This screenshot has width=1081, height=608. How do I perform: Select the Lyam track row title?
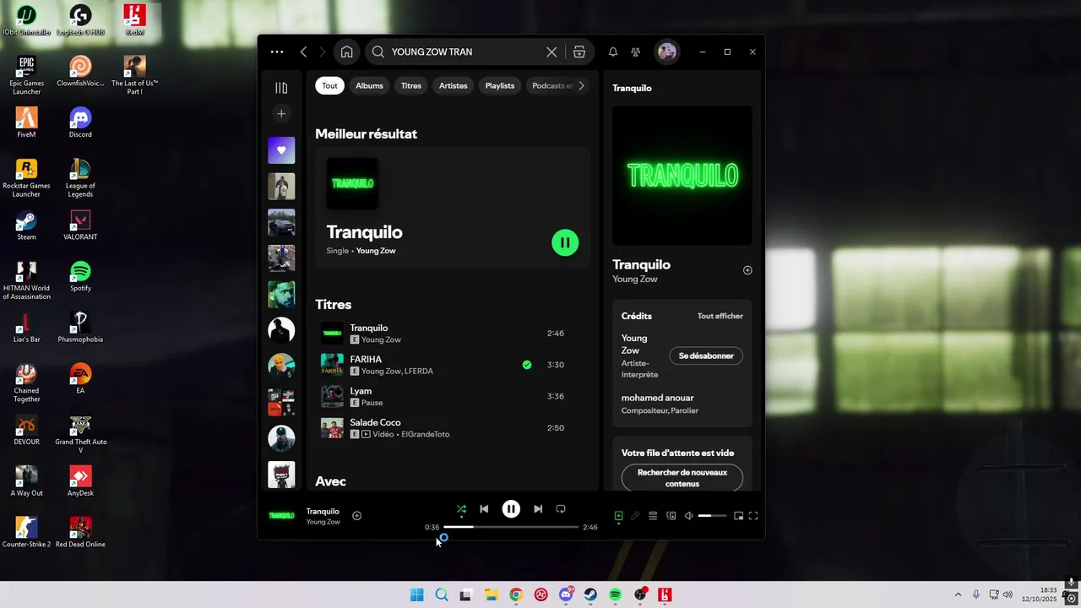(x=361, y=391)
